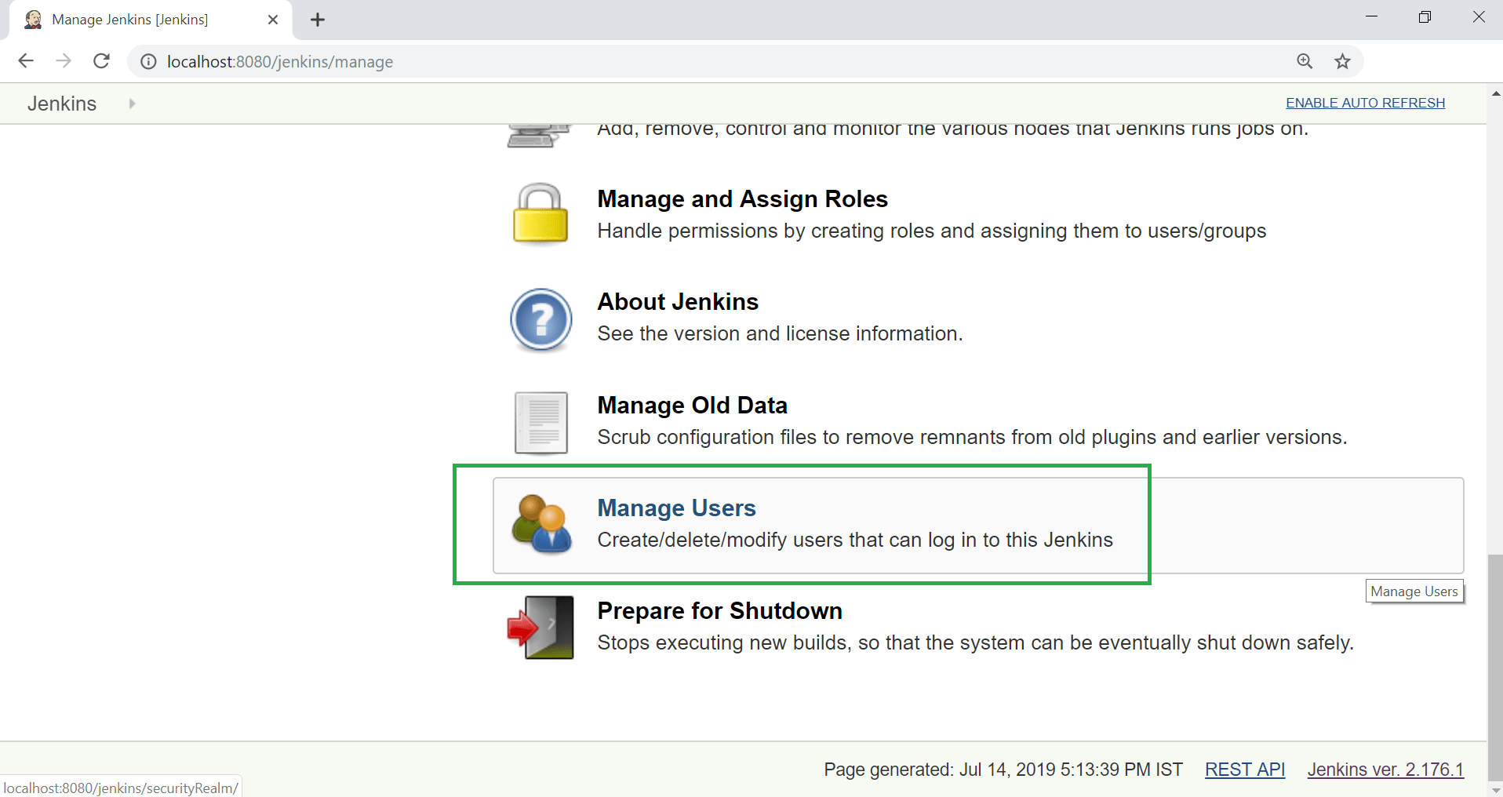
Task: Click the Jenkins ver. 2.176.1 link
Action: tap(1385, 770)
